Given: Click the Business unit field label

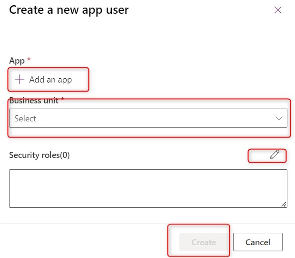Looking at the screenshot, I should [x=33, y=101].
